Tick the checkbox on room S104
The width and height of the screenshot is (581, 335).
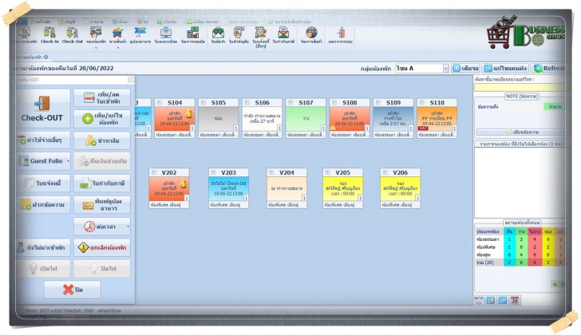(x=160, y=103)
